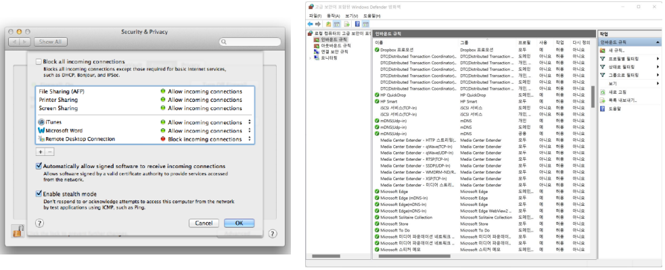Click the forward arrow in Windows Defender toolbar
The height and width of the screenshot is (270, 665).
pyautogui.click(x=318, y=24)
